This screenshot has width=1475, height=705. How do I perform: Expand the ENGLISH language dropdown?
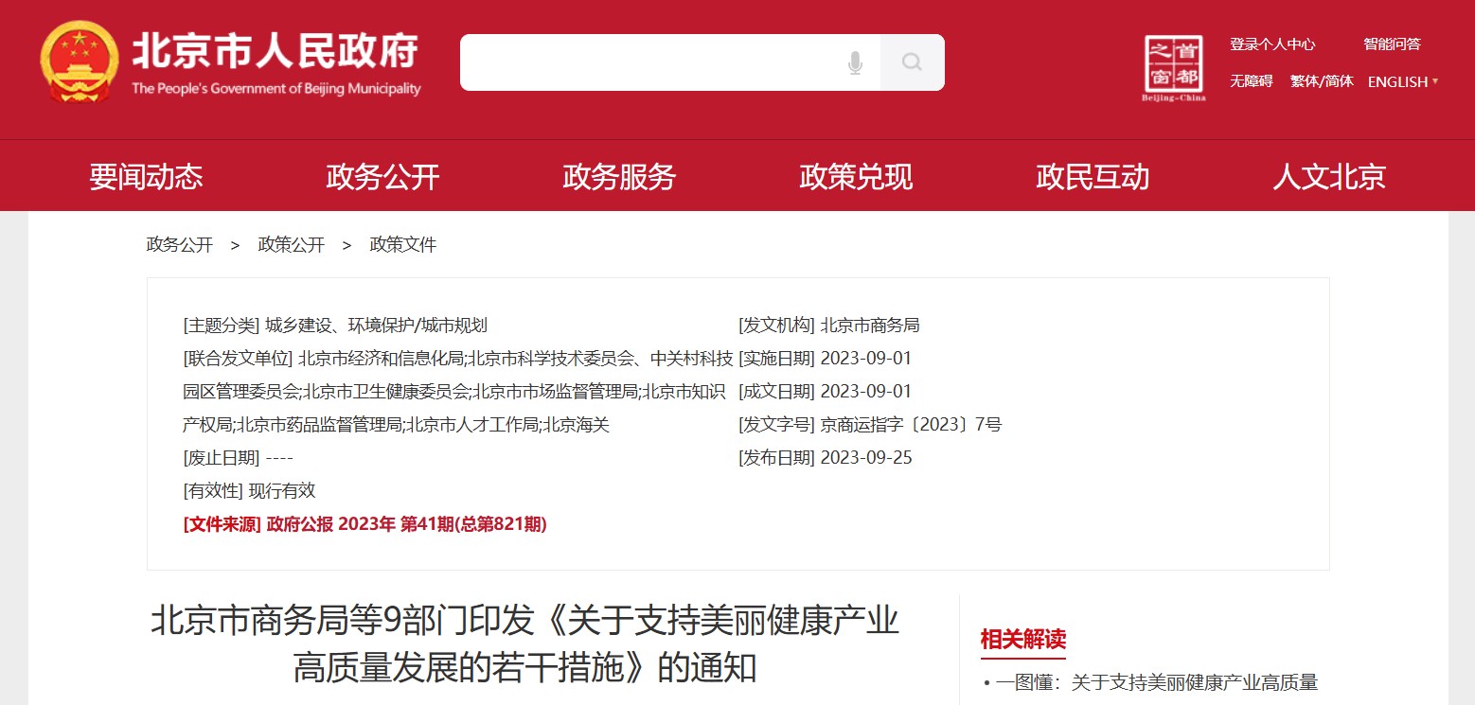pyautogui.click(x=1402, y=82)
